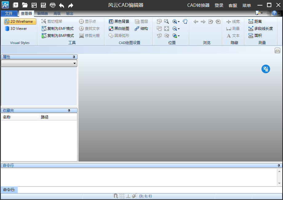
Task: Save the drawing with the floppy disk icon
Action: click(x=34, y=5)
